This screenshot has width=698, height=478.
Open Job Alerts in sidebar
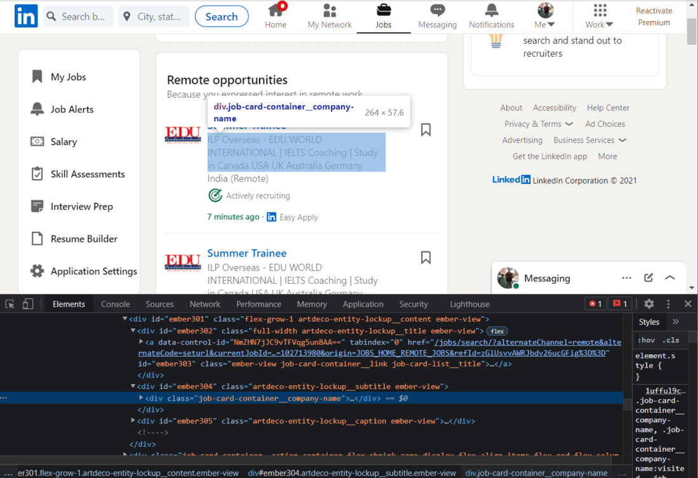[62, 109]
